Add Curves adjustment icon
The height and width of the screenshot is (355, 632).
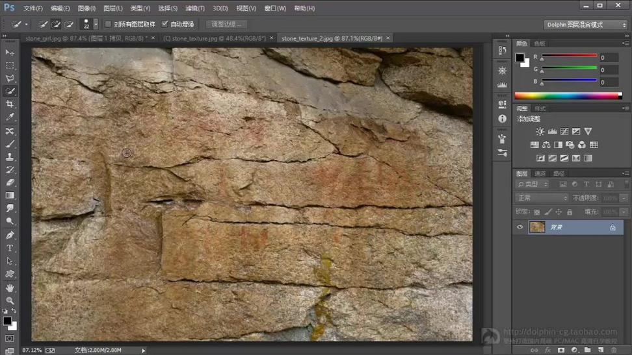(564, 131)
